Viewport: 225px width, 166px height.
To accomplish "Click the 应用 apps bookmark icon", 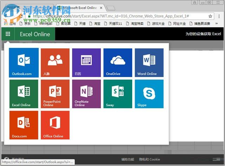I will (6, 23).
